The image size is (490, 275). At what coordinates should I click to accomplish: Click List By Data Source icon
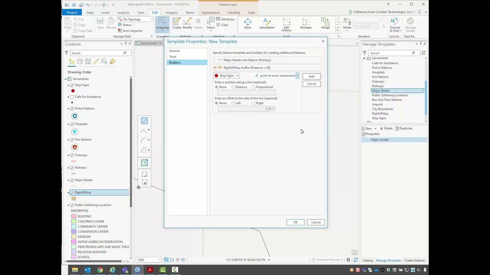80,61
